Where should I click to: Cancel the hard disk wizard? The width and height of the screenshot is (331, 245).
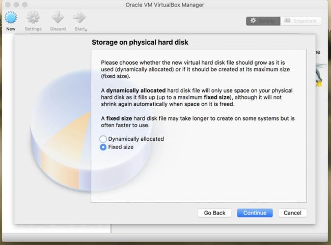click(292, 213)
